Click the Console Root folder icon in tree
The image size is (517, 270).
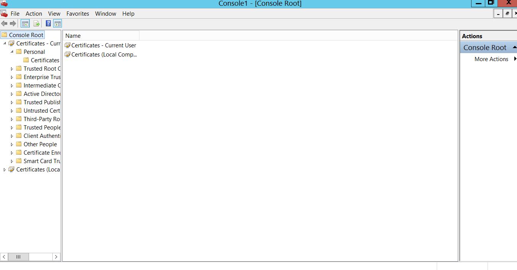[x=4, y=35]
